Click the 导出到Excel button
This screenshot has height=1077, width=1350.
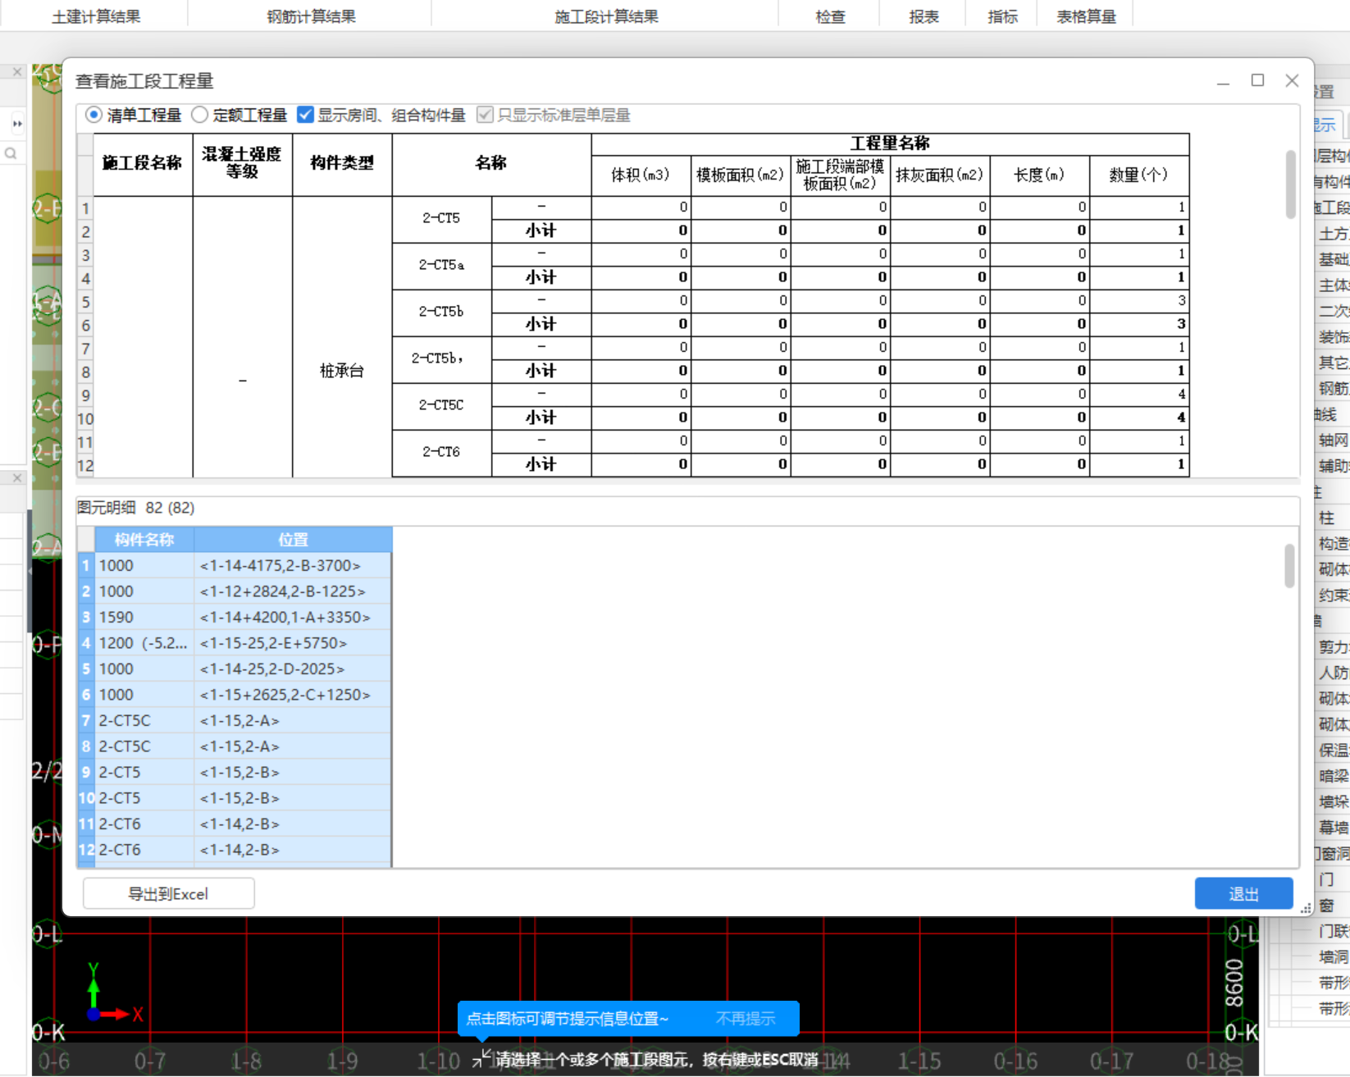[x=168, y=893]
